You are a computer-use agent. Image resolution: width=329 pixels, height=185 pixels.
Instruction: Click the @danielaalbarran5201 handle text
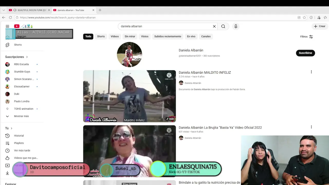(190, 56)
